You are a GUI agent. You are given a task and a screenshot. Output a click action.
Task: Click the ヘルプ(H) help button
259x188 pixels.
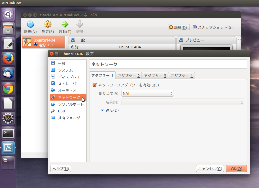click(61, 169)
